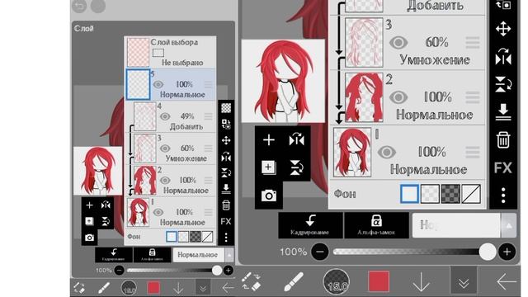
Task: Select layer 1 row in the enlarged screenshot
Action: tap(408, 152)
